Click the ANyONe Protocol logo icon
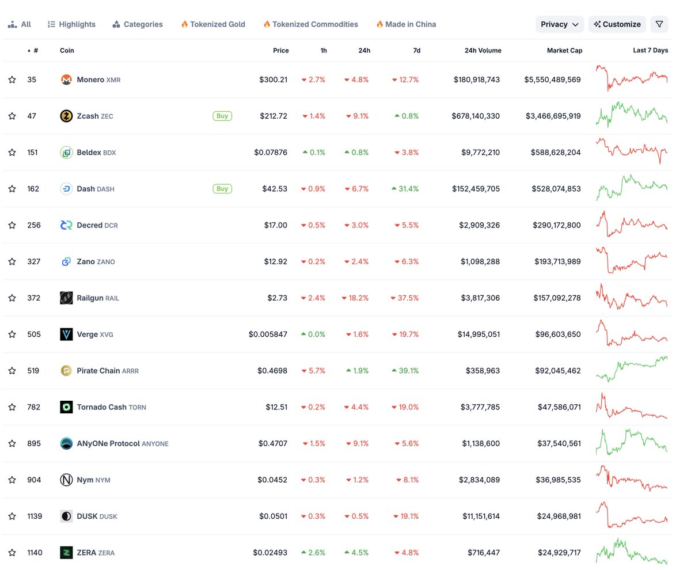Viewport: 691px width, 570px height. tap(66, 443)
